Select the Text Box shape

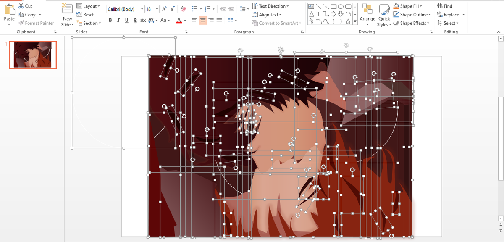(x=311, y=6)
